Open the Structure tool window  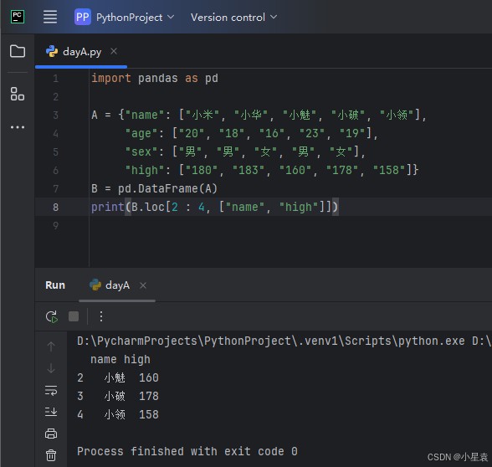coord(18,94)
